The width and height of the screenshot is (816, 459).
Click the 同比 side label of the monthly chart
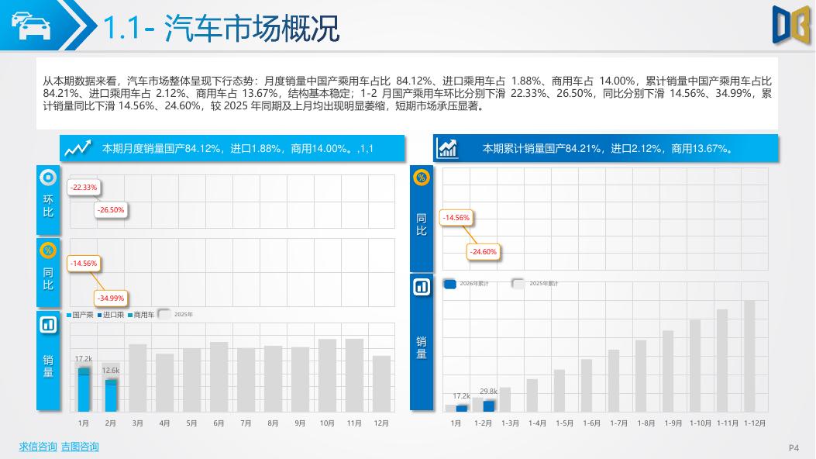48,278
